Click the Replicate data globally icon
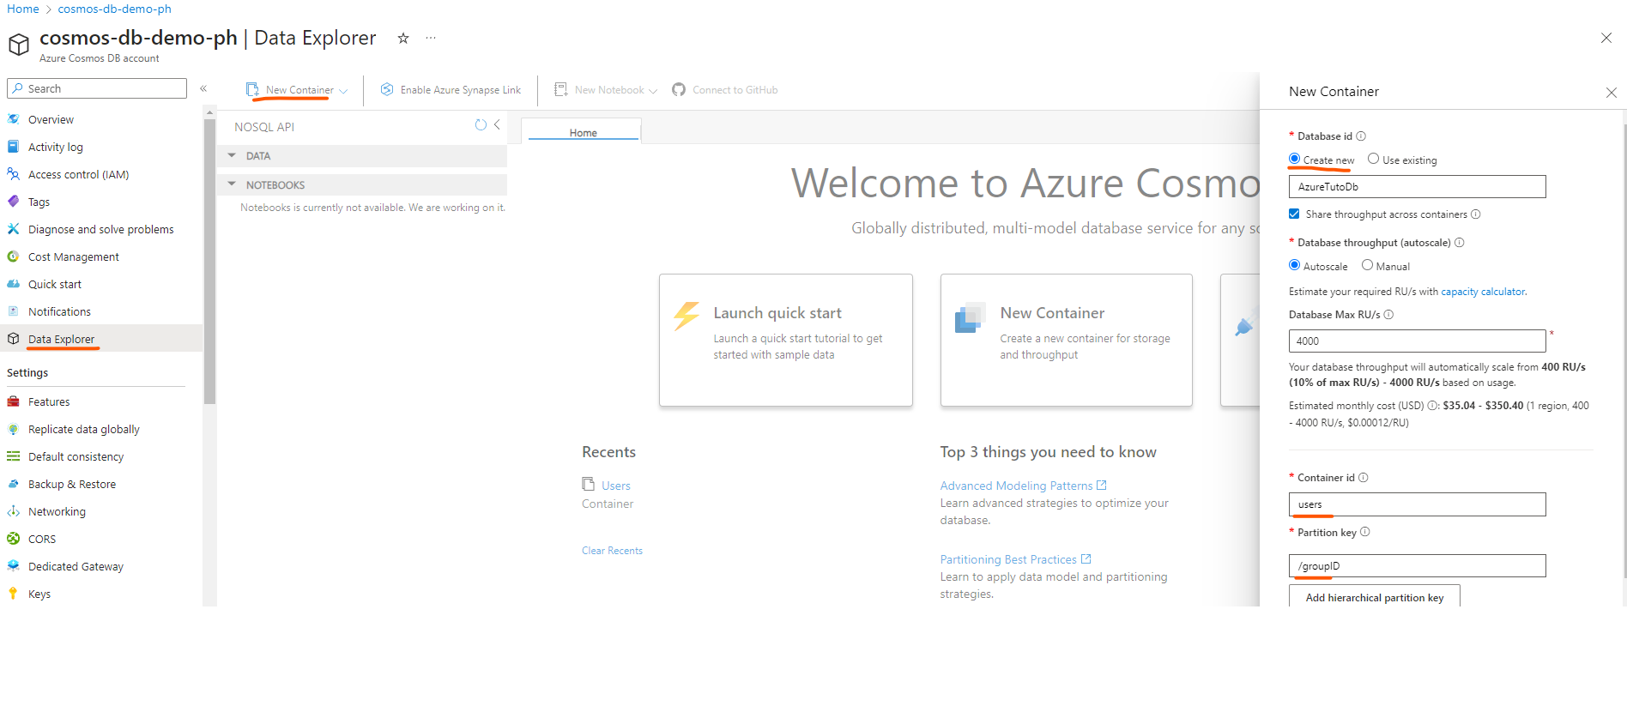Screen dimensions: 1627x724 coord(13,429)
